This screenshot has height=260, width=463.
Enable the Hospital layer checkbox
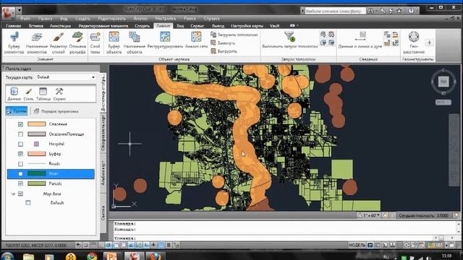click(20, 144)
